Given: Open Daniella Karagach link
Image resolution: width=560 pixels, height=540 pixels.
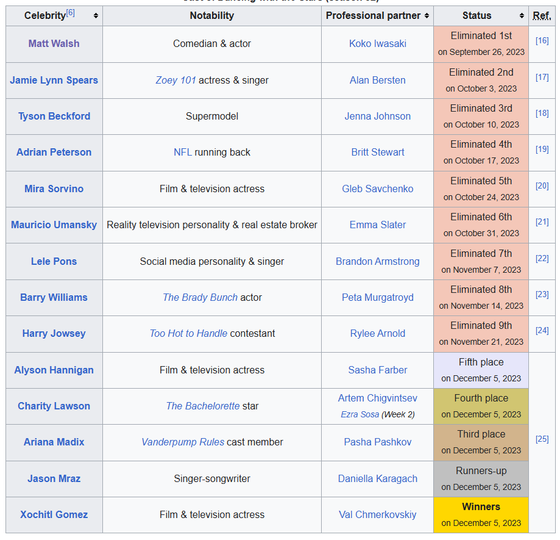Looking at the screenshot, I should [378, 479].
